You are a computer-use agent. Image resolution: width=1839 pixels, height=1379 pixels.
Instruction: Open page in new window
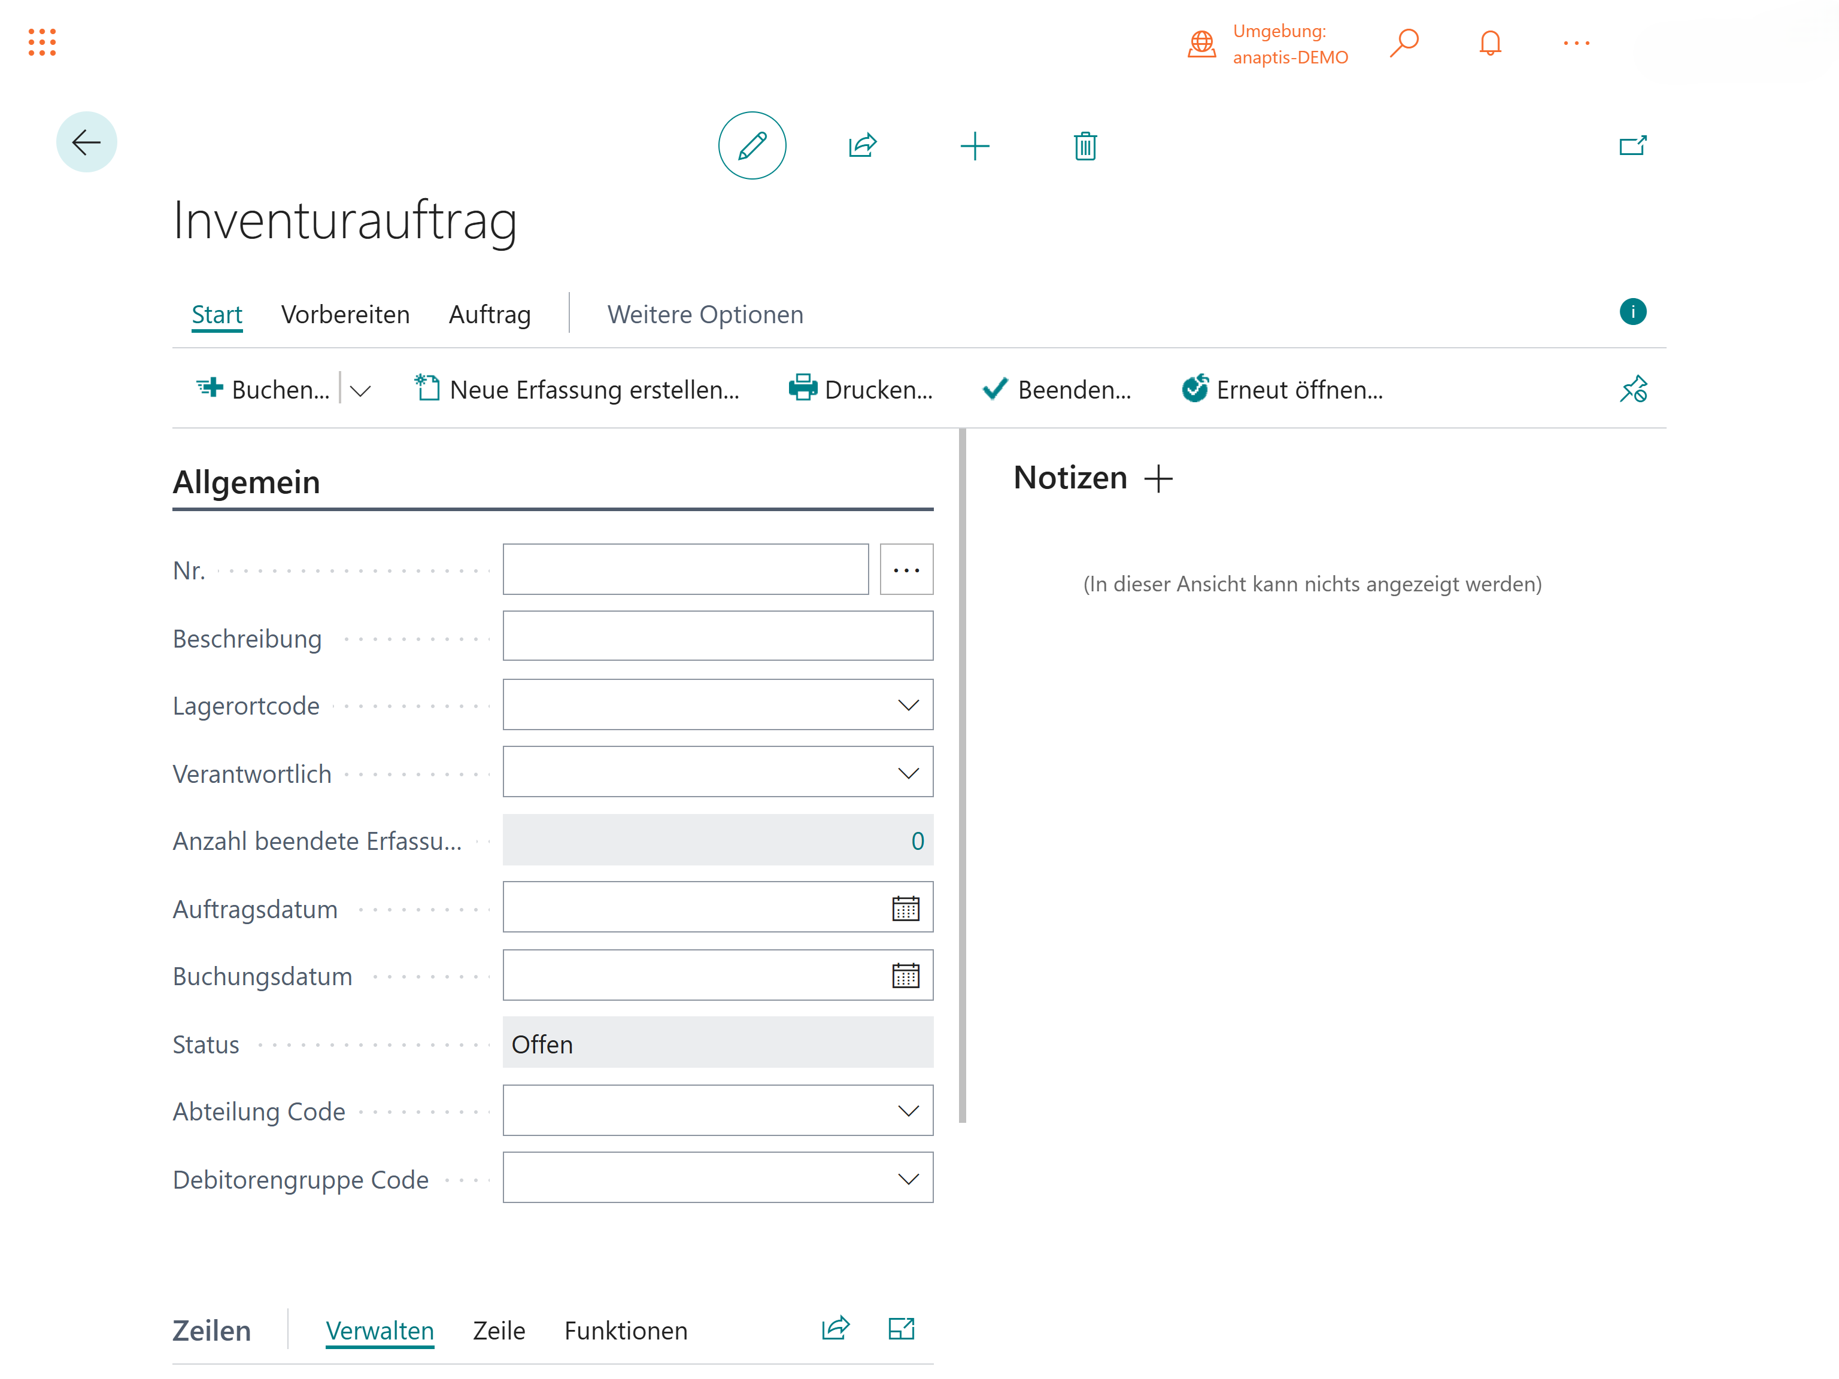[x=1633, y=146]
